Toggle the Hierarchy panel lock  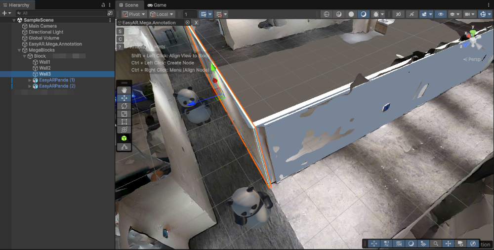tap(103, 5)
